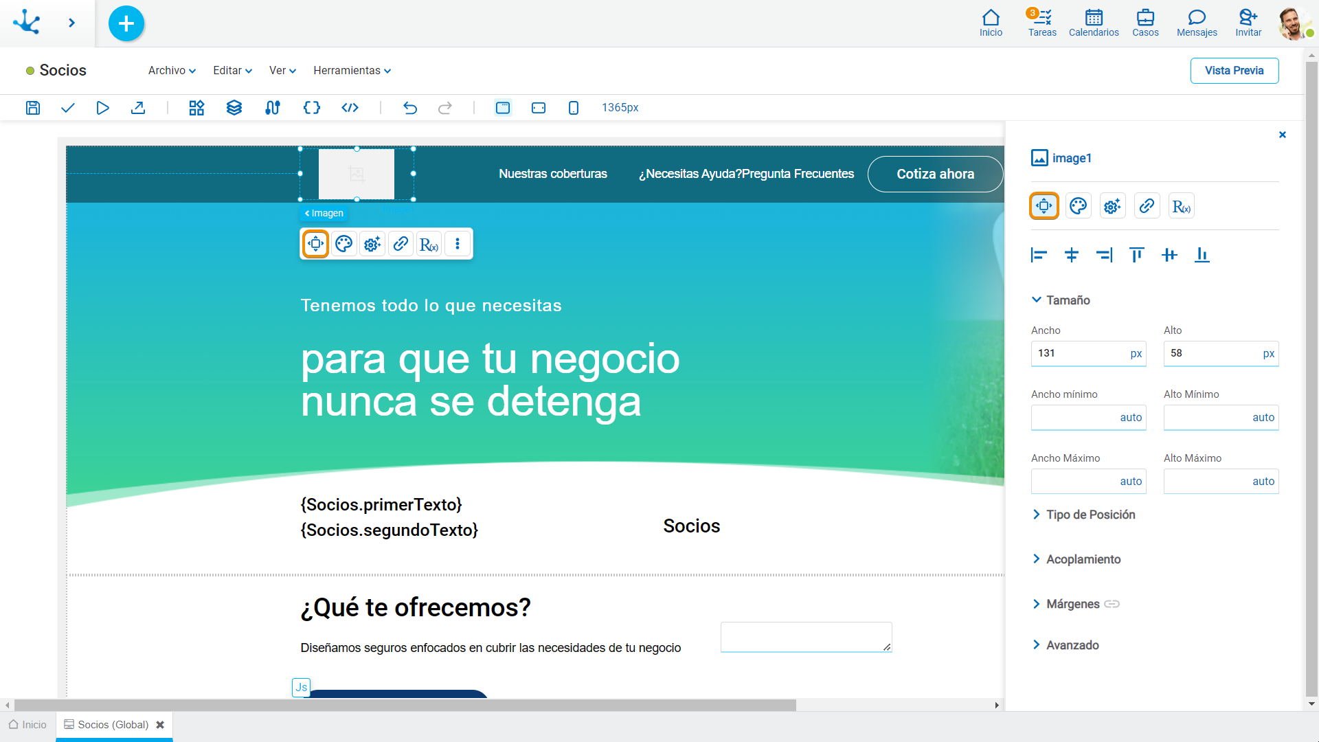Open the Calendarios icon
This screenshot has height=742, width=1319.
(1094, 23)
